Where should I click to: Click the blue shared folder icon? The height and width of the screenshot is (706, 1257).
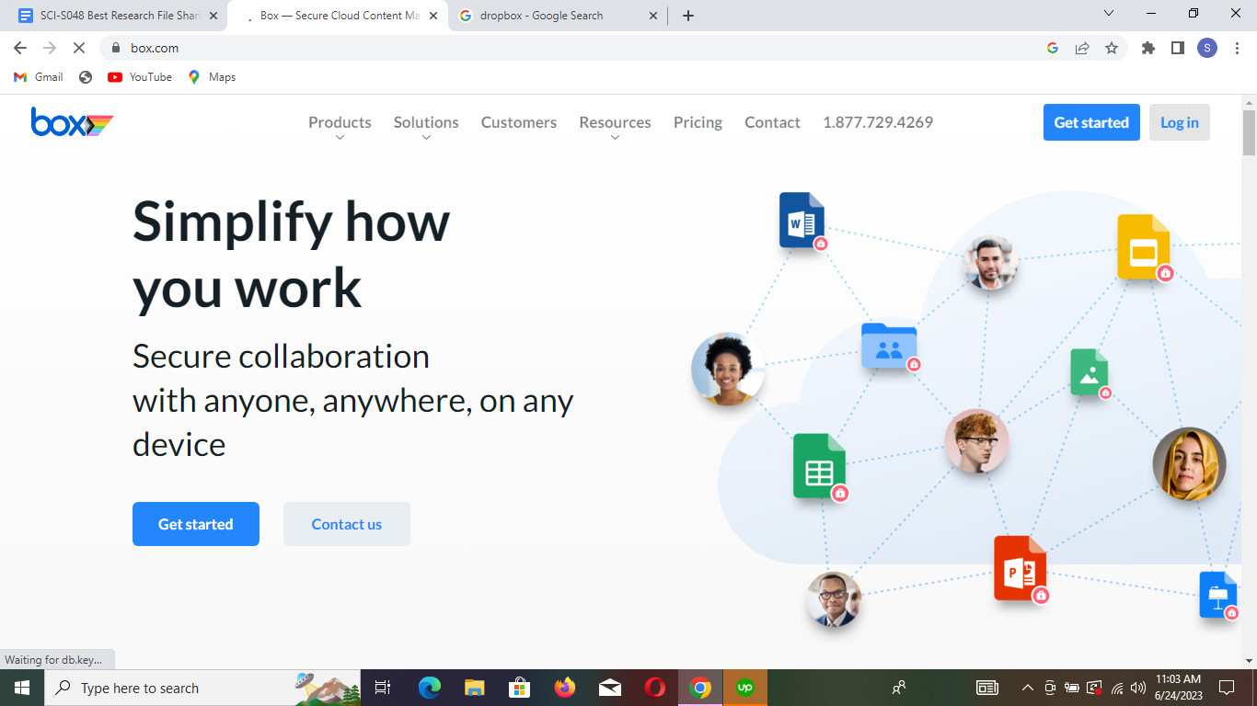coord(888,347)
